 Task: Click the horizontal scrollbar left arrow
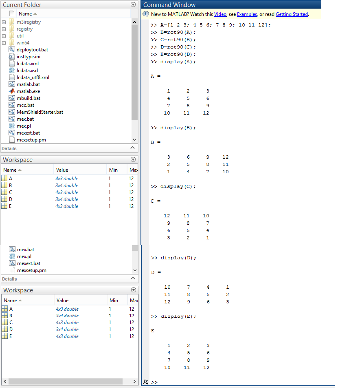click(x=5, y=381)
